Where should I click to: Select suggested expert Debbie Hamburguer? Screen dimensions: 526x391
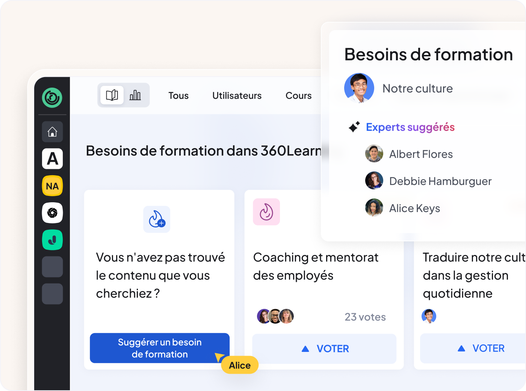[428, 181]
